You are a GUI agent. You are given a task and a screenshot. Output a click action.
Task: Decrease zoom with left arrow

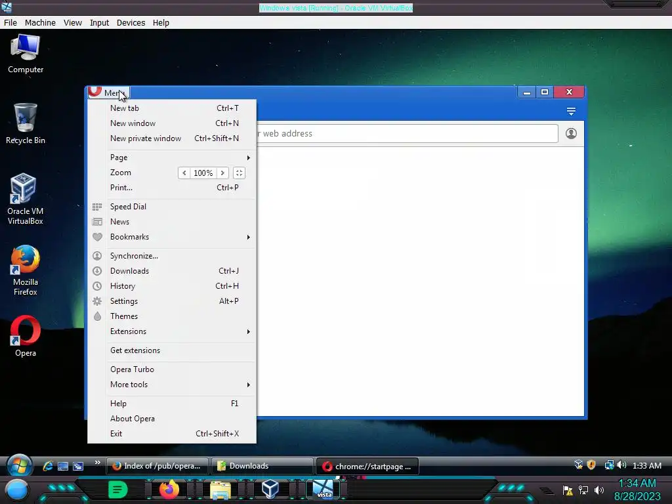tap(184, 173)
